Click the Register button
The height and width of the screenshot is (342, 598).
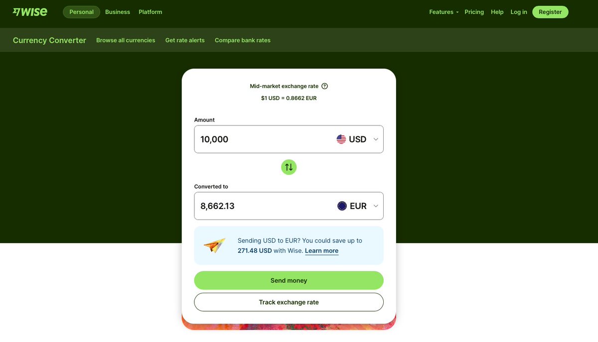tap(550, 12)
